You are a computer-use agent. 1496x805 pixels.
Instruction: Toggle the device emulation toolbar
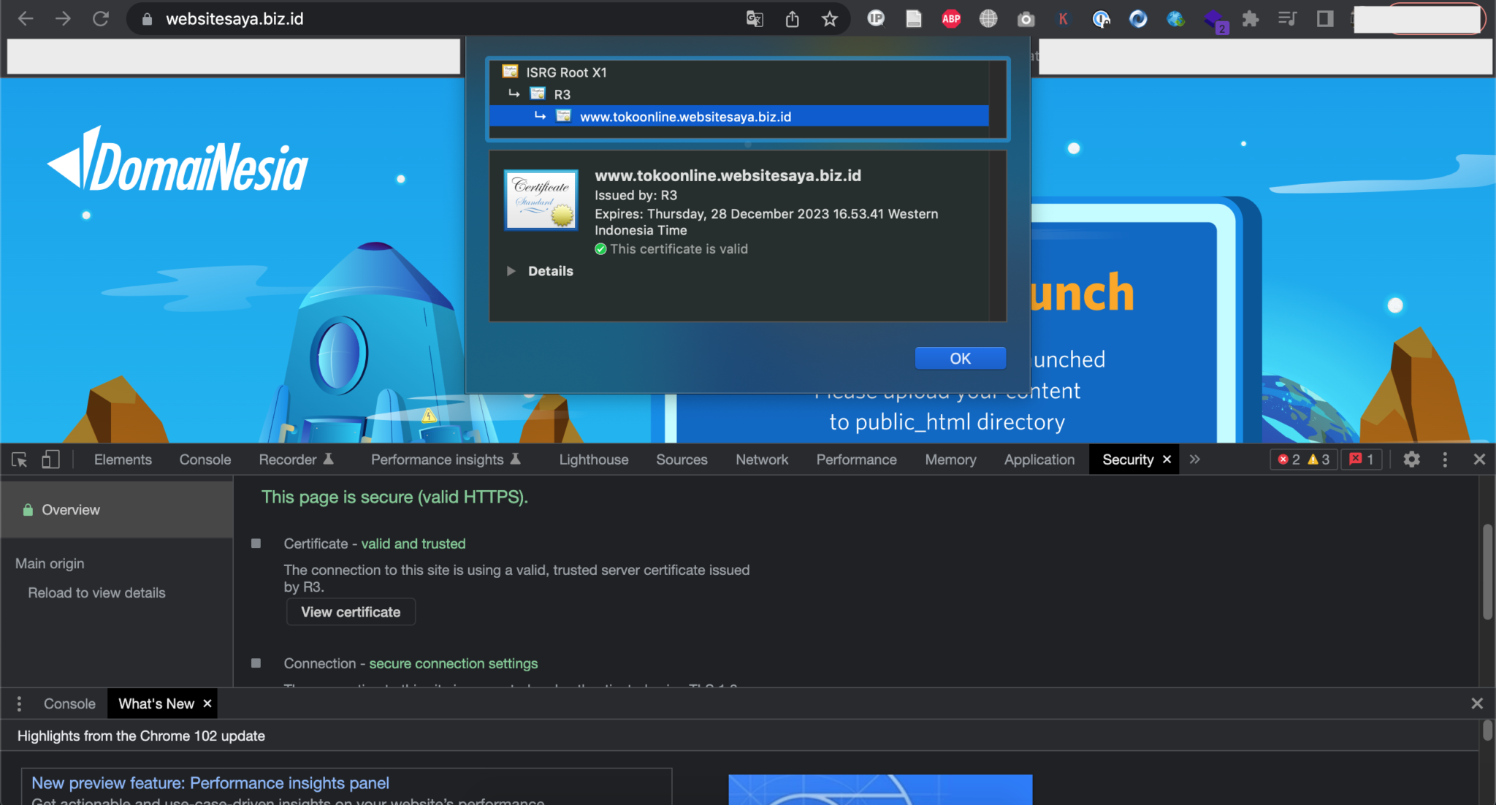click(50, 459)
